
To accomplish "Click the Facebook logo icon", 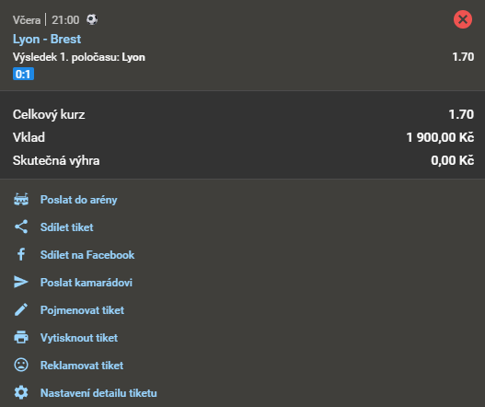I will pyautogui.click(x=21, y=254).
